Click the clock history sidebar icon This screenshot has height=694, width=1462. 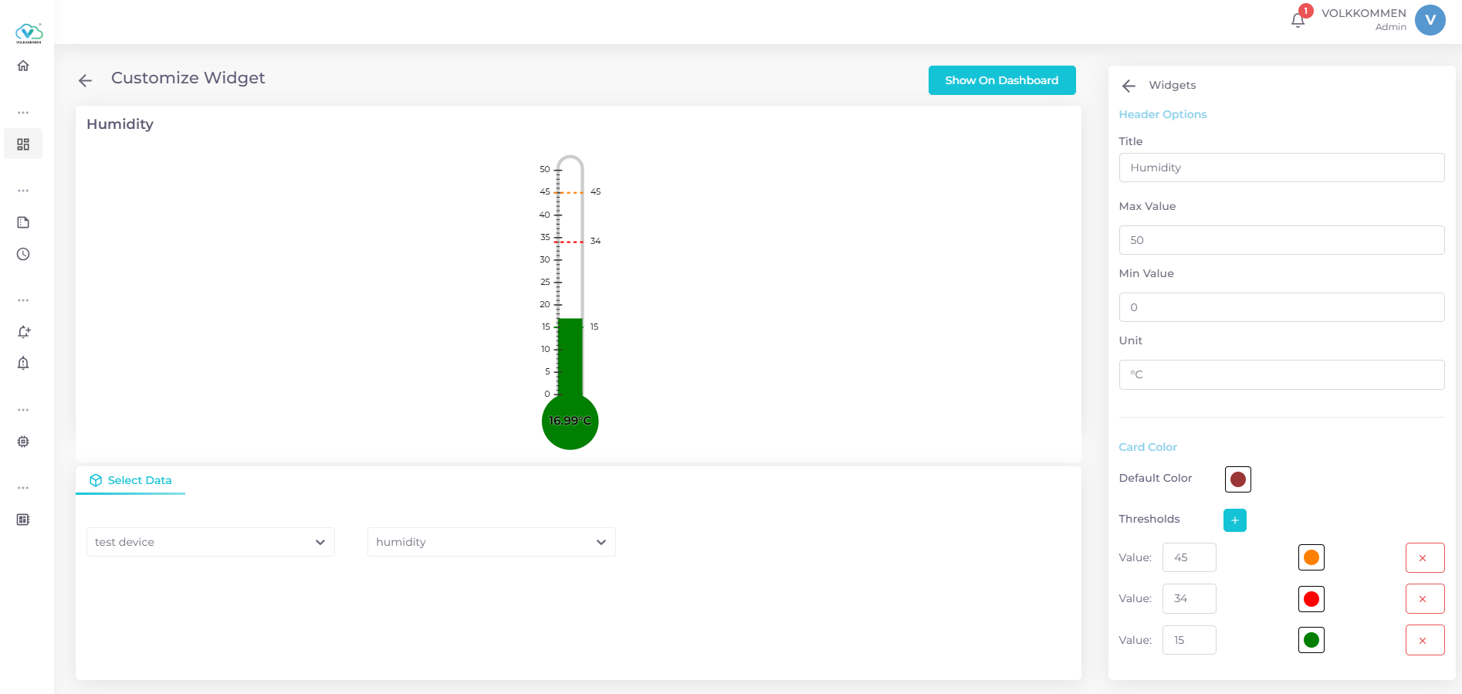[x=23, y=254]
